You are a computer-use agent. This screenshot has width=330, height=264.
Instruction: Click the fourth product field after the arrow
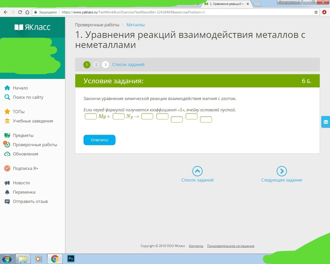click(x=192, y=116)
